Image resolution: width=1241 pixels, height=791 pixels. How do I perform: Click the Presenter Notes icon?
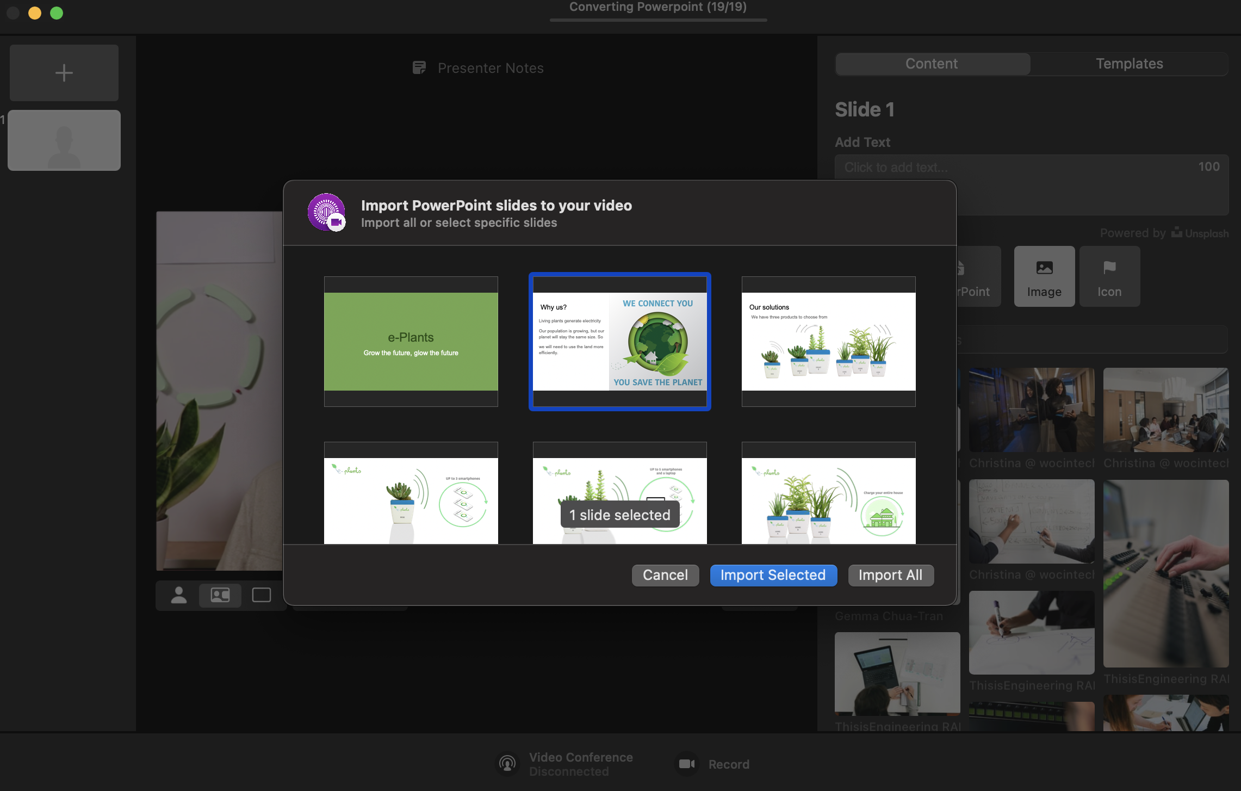(419, 68)
